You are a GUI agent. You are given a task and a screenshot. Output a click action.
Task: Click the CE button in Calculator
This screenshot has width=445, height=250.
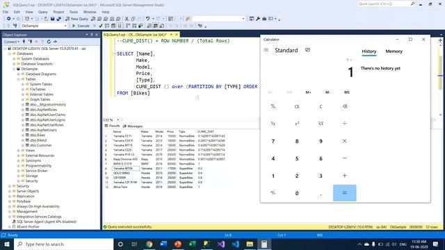297,106
